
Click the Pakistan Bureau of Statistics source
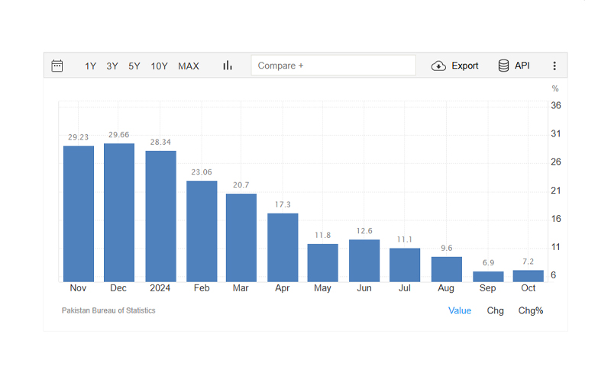click(x=108, y=310)
